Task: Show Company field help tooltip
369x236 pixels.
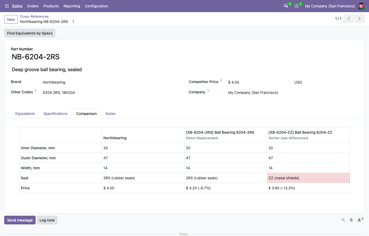Action: [208, 91]
